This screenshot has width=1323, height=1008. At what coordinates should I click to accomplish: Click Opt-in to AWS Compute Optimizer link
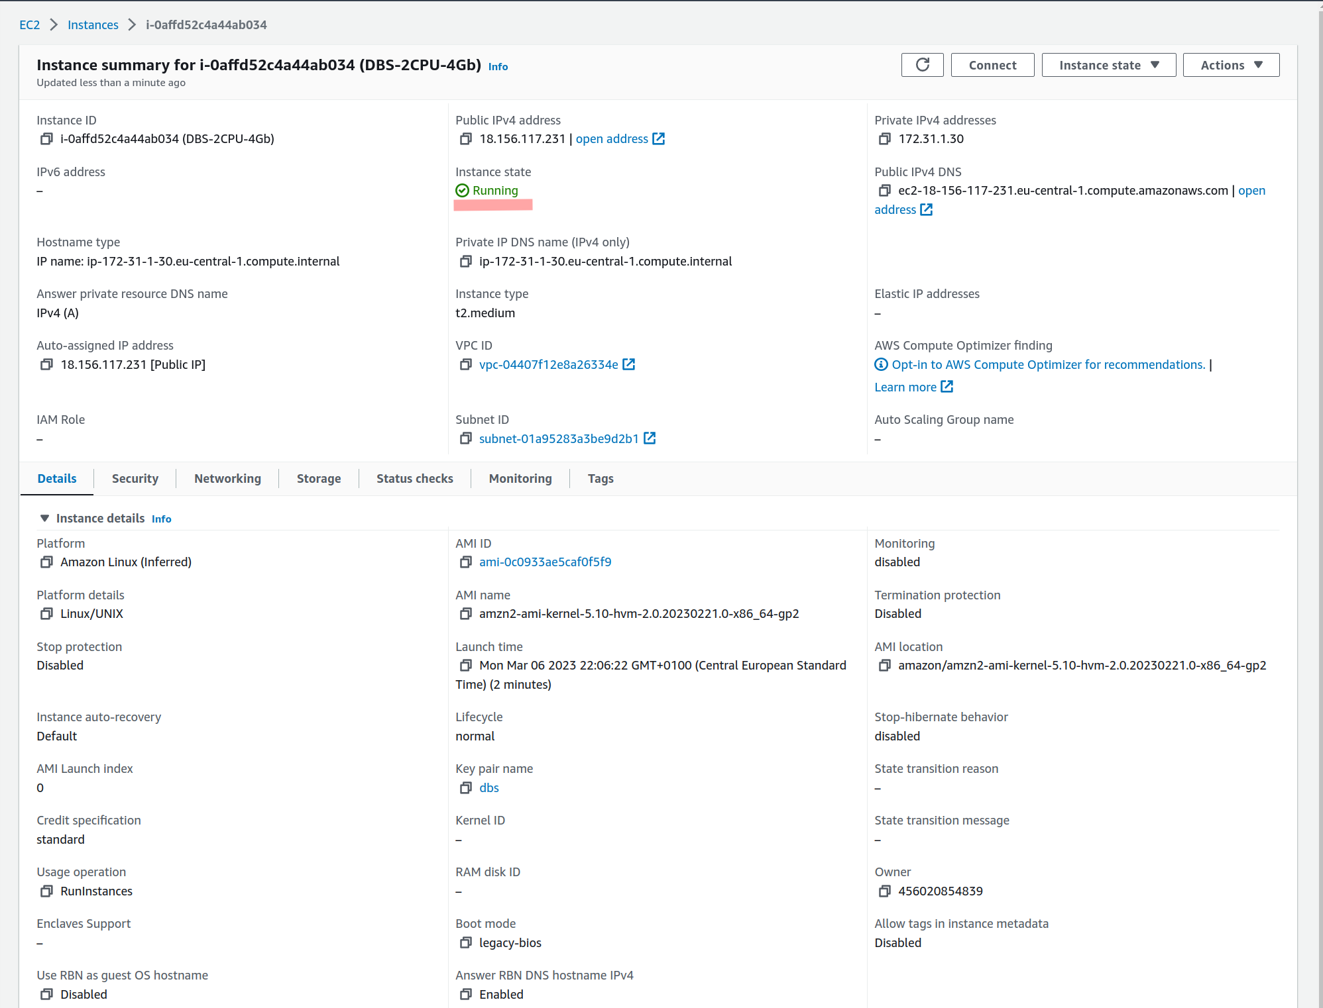tap(1048, 365)
